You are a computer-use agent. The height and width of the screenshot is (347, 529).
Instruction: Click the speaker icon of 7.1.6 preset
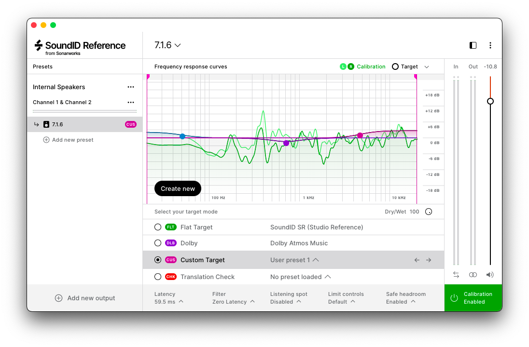pos(46,124)
